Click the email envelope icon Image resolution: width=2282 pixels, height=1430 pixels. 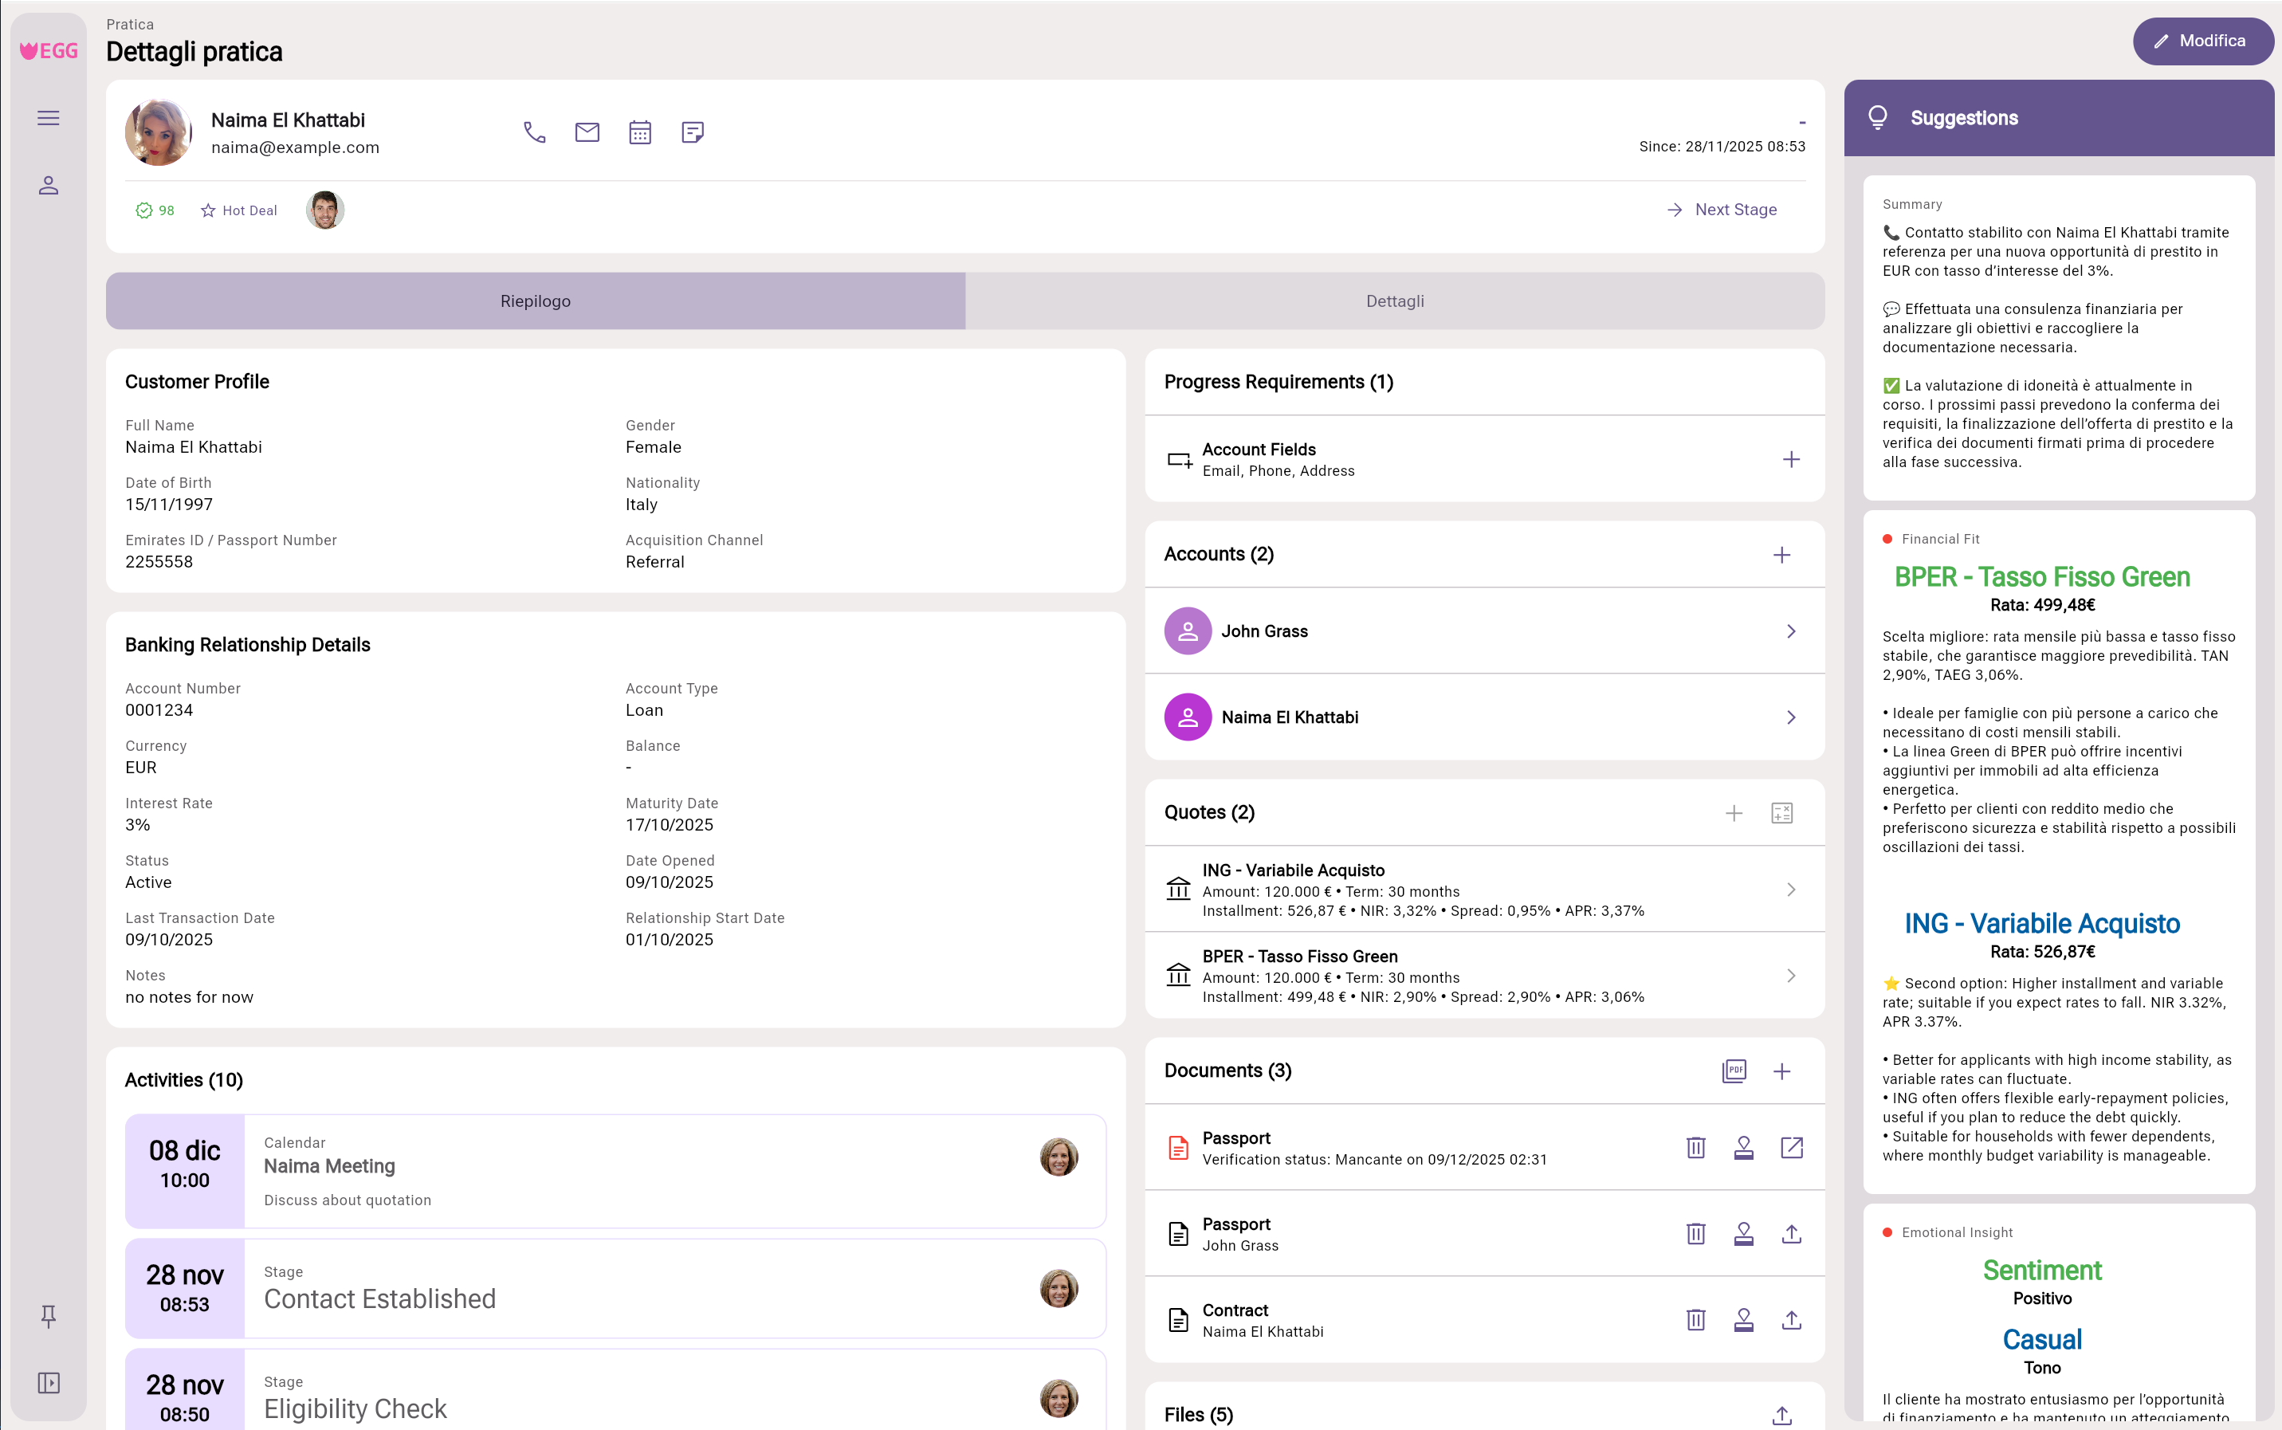(587, 132)
